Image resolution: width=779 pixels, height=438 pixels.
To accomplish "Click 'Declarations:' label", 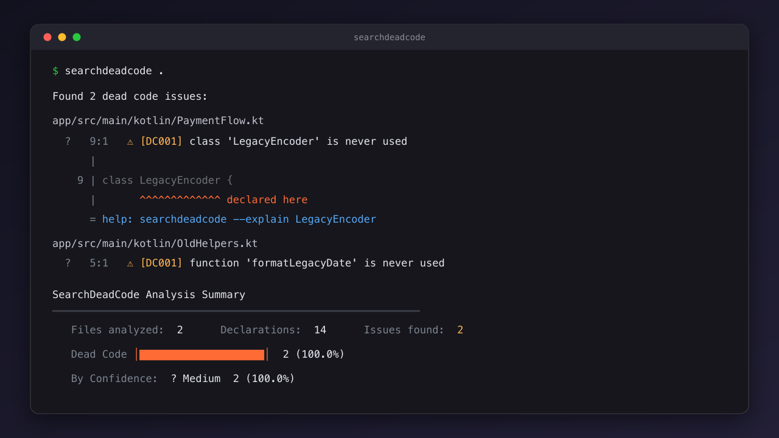I will click(x=260, y=330).
